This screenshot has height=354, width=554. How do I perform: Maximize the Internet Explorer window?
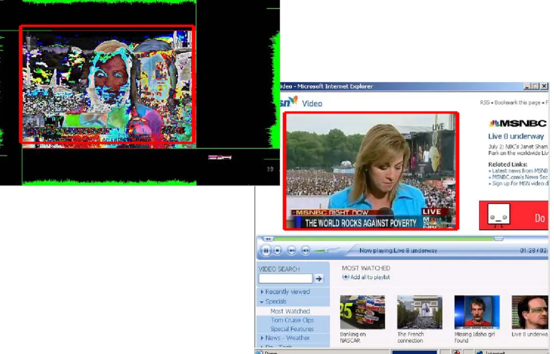[535, 87]
